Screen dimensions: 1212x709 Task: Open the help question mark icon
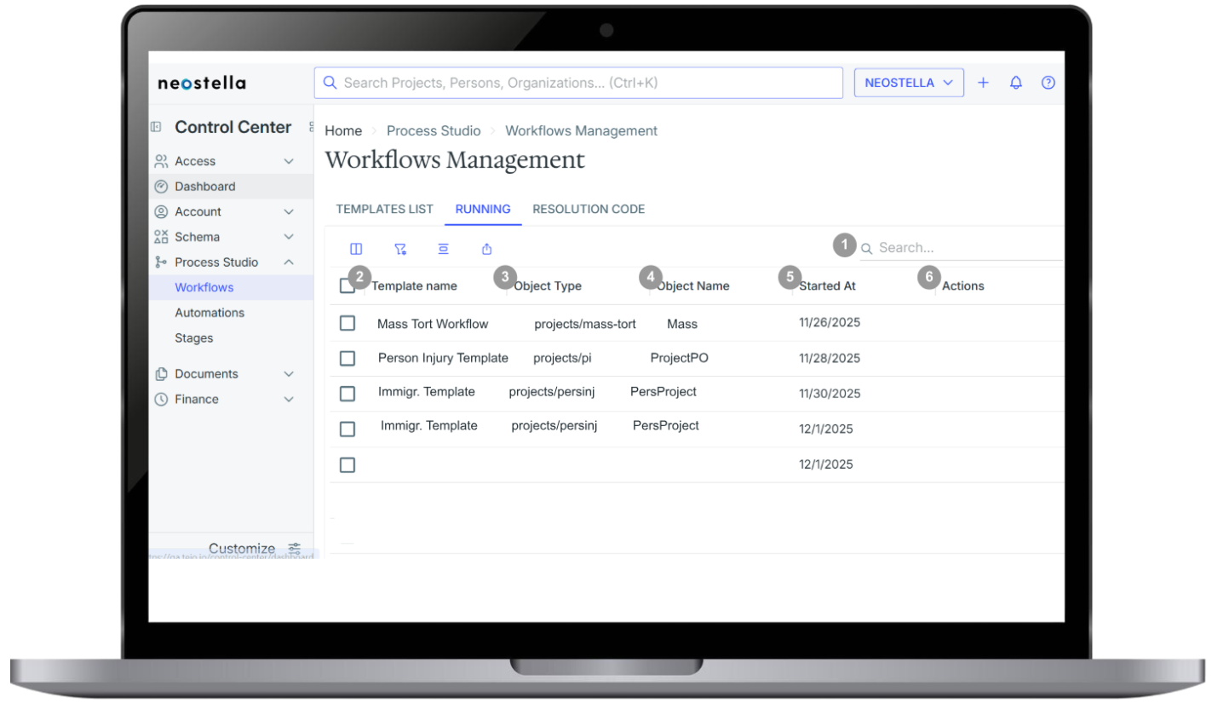[x=1048, y=83]
